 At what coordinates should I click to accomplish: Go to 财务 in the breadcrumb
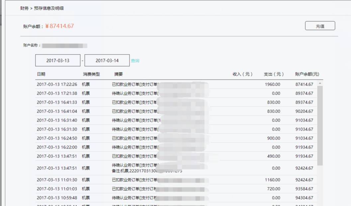point(24,8)
